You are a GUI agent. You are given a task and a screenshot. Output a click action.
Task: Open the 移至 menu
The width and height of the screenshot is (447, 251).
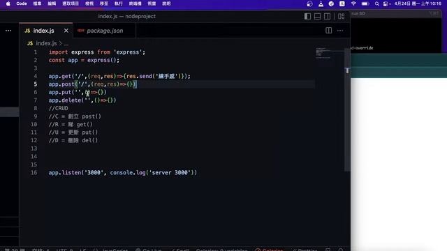point(104,3)
